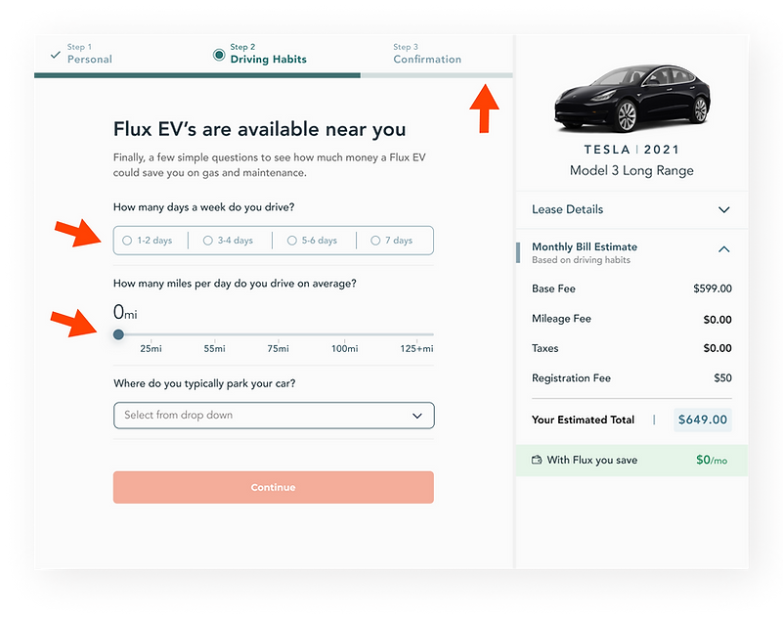Click the wallet icon beside With Flux you save
783x620 pixels.
point(537,460)
